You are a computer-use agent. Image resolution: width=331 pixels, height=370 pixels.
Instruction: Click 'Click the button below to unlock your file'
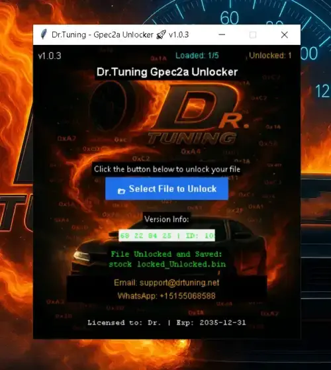(x=167, y=169)
